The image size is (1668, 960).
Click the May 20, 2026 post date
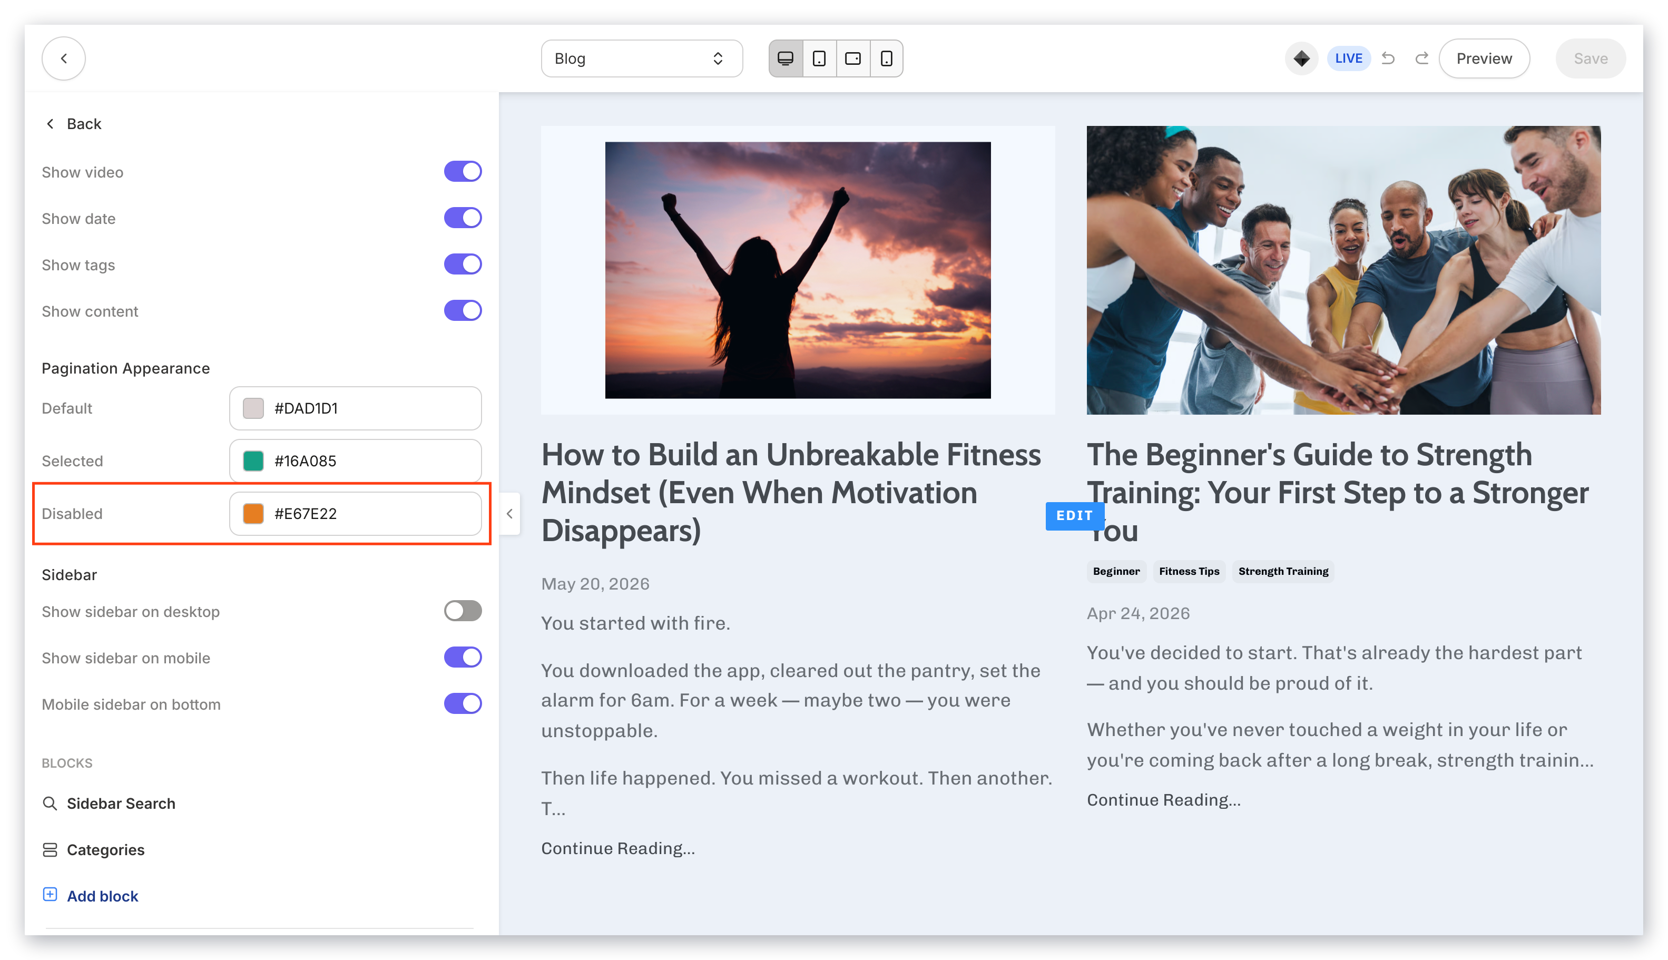pos(595,583)
